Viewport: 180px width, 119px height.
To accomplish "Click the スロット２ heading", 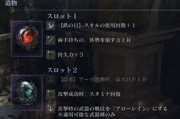I will [x=62, y=70].
